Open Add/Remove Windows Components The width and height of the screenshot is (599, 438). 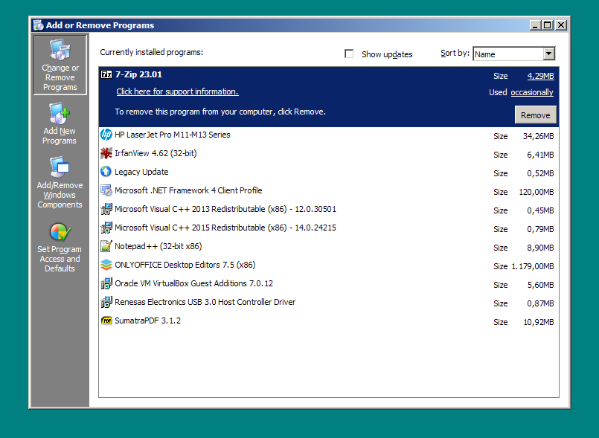(x=60, y=183)
